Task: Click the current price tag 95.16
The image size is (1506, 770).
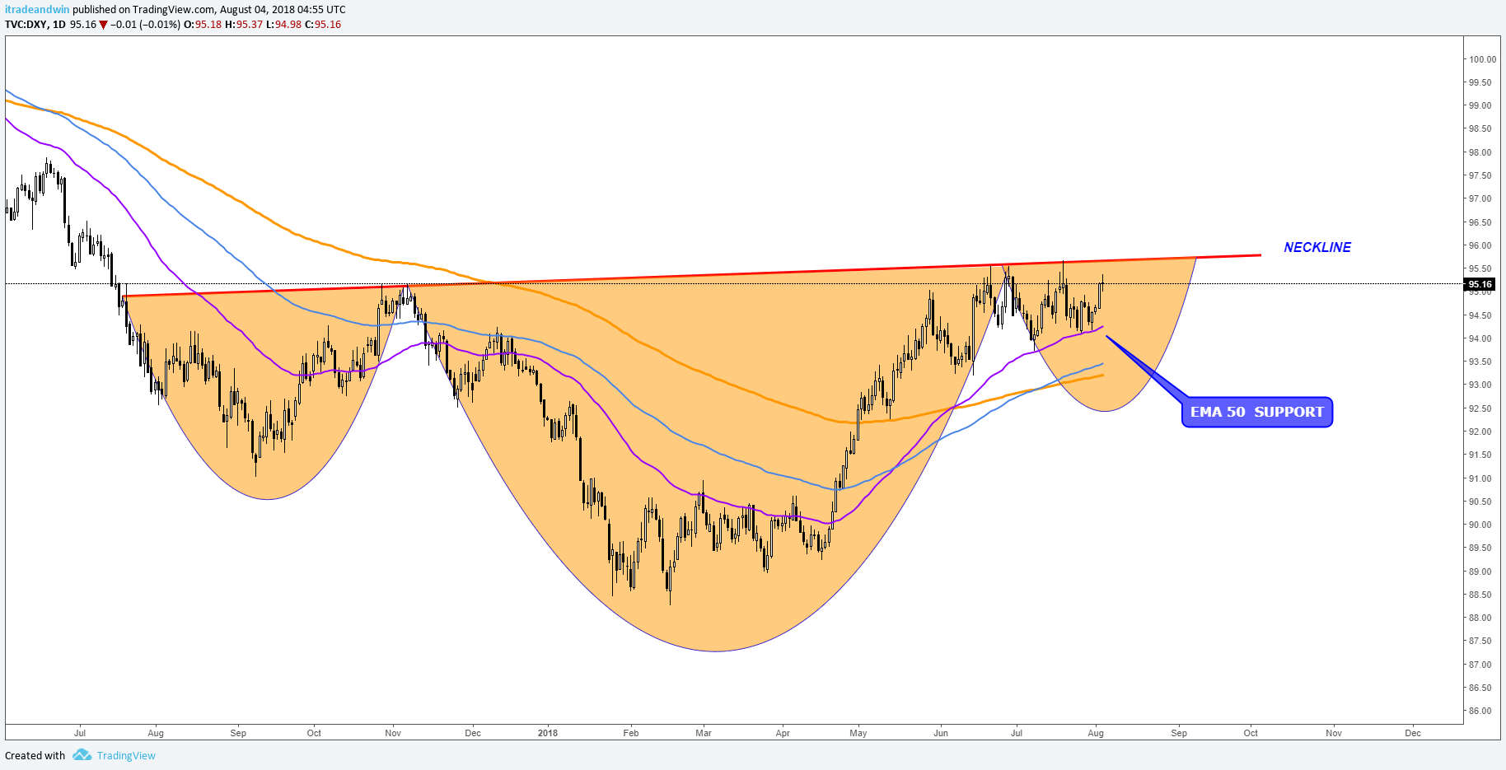Action: point(1480,284)
